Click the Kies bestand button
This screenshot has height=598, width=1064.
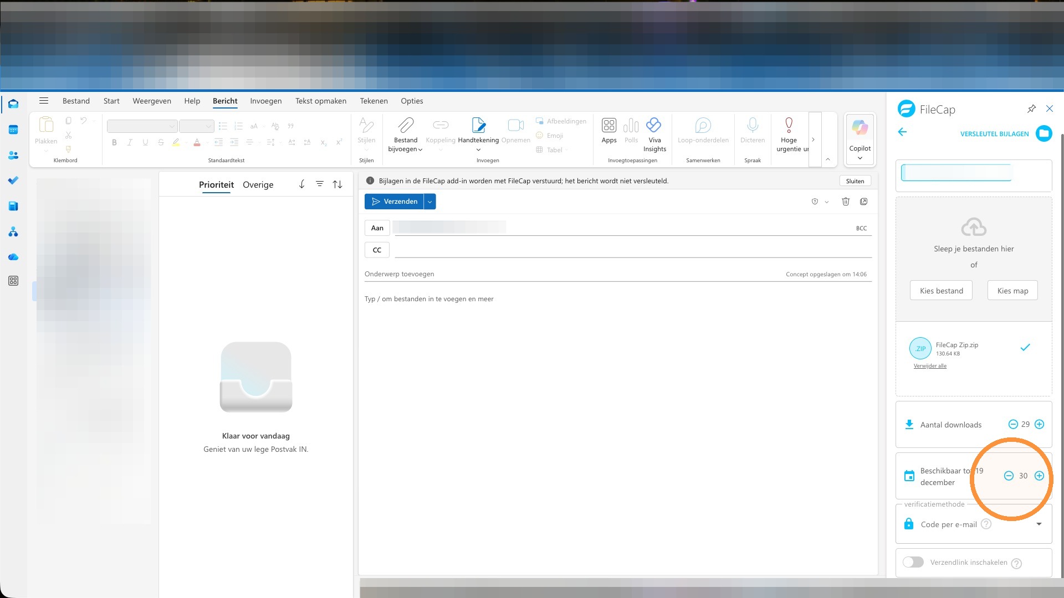941,291
